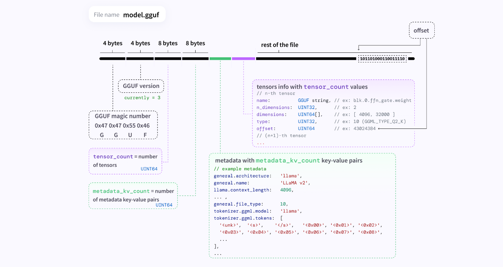Click the dashed offset box at top right
The height and width of the screenshot is (267, 503).
[x=421, y=30]
